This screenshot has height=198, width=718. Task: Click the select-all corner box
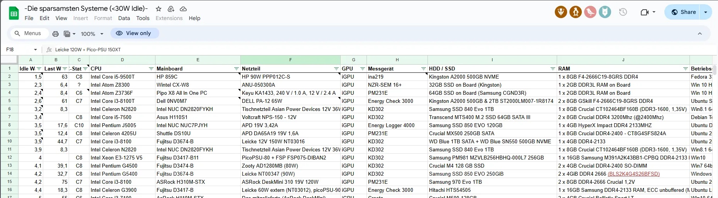click(x=9, y=60)
